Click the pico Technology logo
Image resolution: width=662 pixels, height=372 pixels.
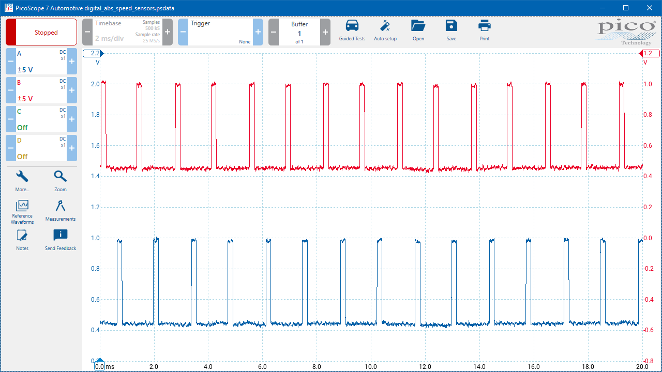tap(626, 32)
